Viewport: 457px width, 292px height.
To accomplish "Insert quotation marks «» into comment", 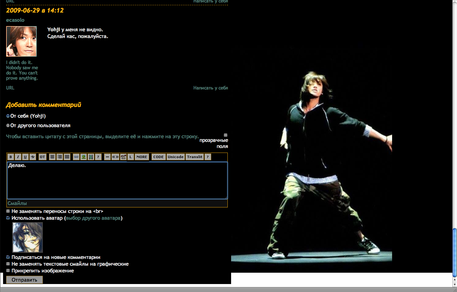I will point(115,157).
